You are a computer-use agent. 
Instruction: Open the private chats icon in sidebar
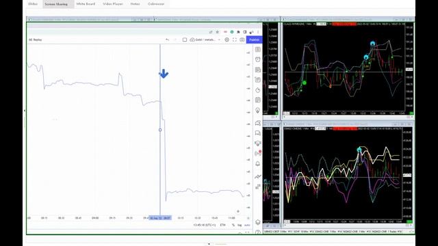point(258,133)
